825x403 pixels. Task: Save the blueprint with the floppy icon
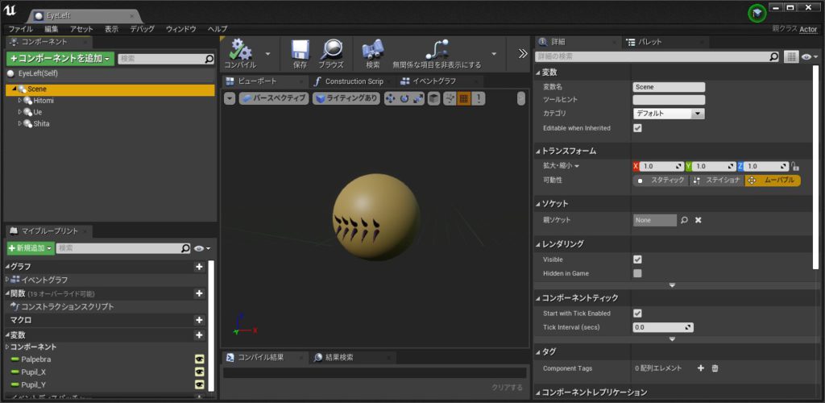click(x=300, y=50)
